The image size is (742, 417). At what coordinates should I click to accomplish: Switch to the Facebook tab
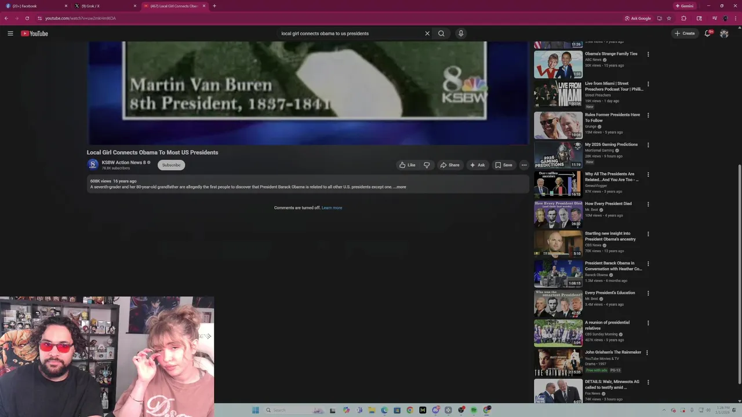[x=35, y=6]
